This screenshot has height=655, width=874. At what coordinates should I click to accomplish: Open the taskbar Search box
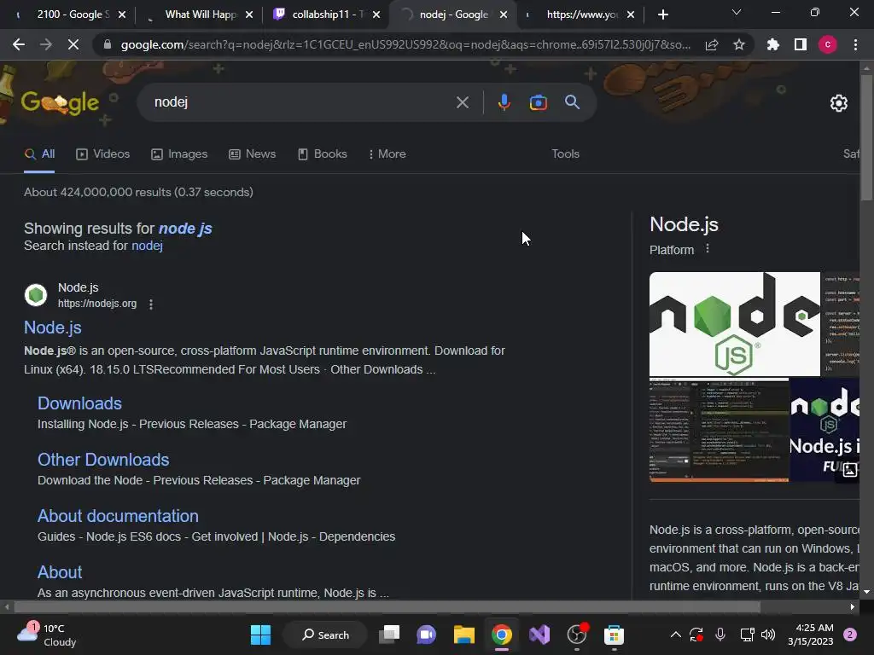pyautogui.click(x=325, y=635)
